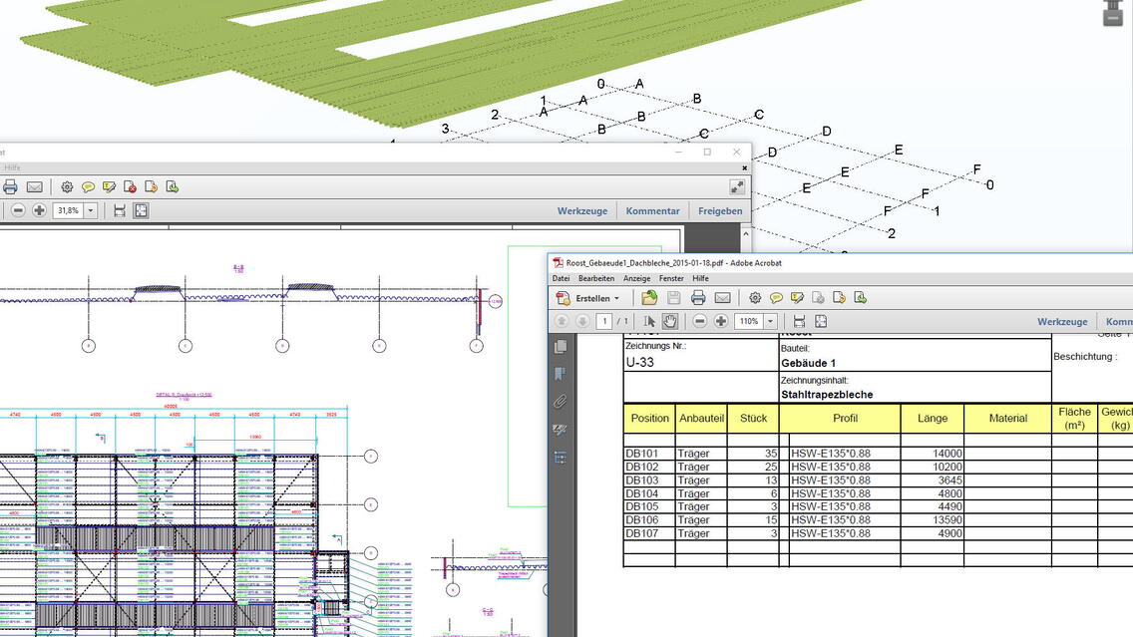Print the Dachbleche PDF via printer icon

(698, 297)
